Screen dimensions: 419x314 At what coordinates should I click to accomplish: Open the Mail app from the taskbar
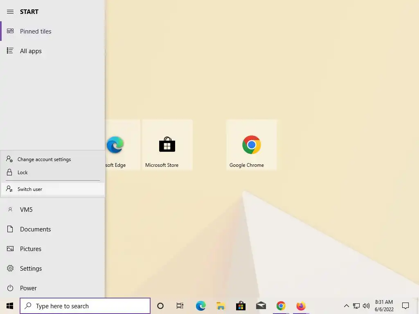click(x=261, y=306)
